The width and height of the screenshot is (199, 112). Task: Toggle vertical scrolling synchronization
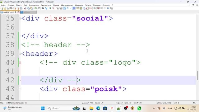tap(58, 8)
